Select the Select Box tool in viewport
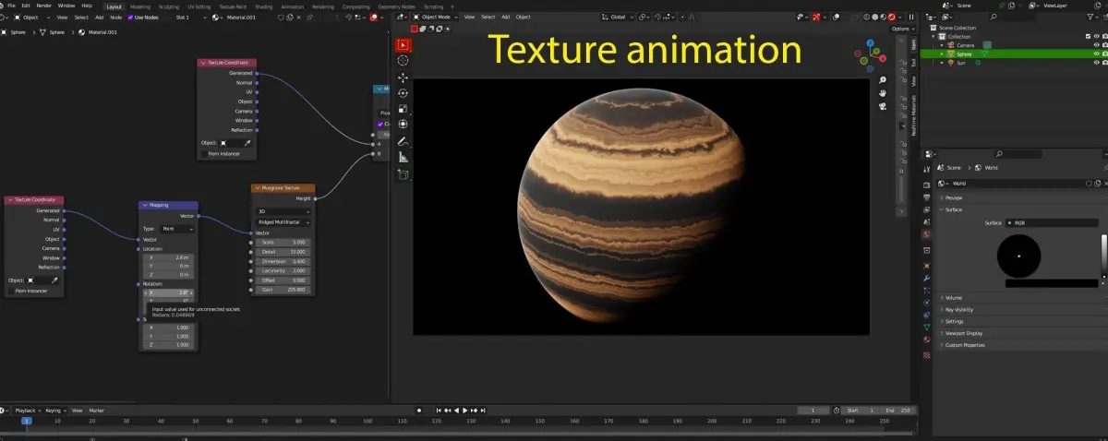The image size is (1108, 441). [403, 44]
